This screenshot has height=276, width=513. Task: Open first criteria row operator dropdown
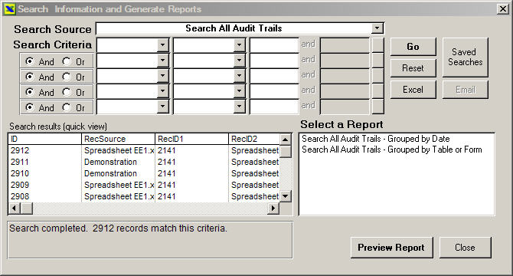(239, 45)
